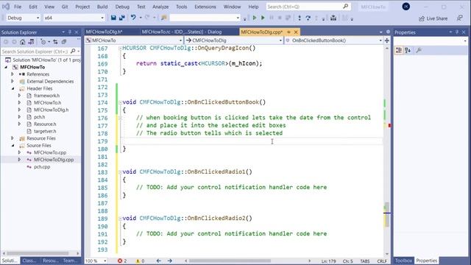Click the Search (Ctrl+Q) box
Screen dimensions: 471x265
pos(308,7)
